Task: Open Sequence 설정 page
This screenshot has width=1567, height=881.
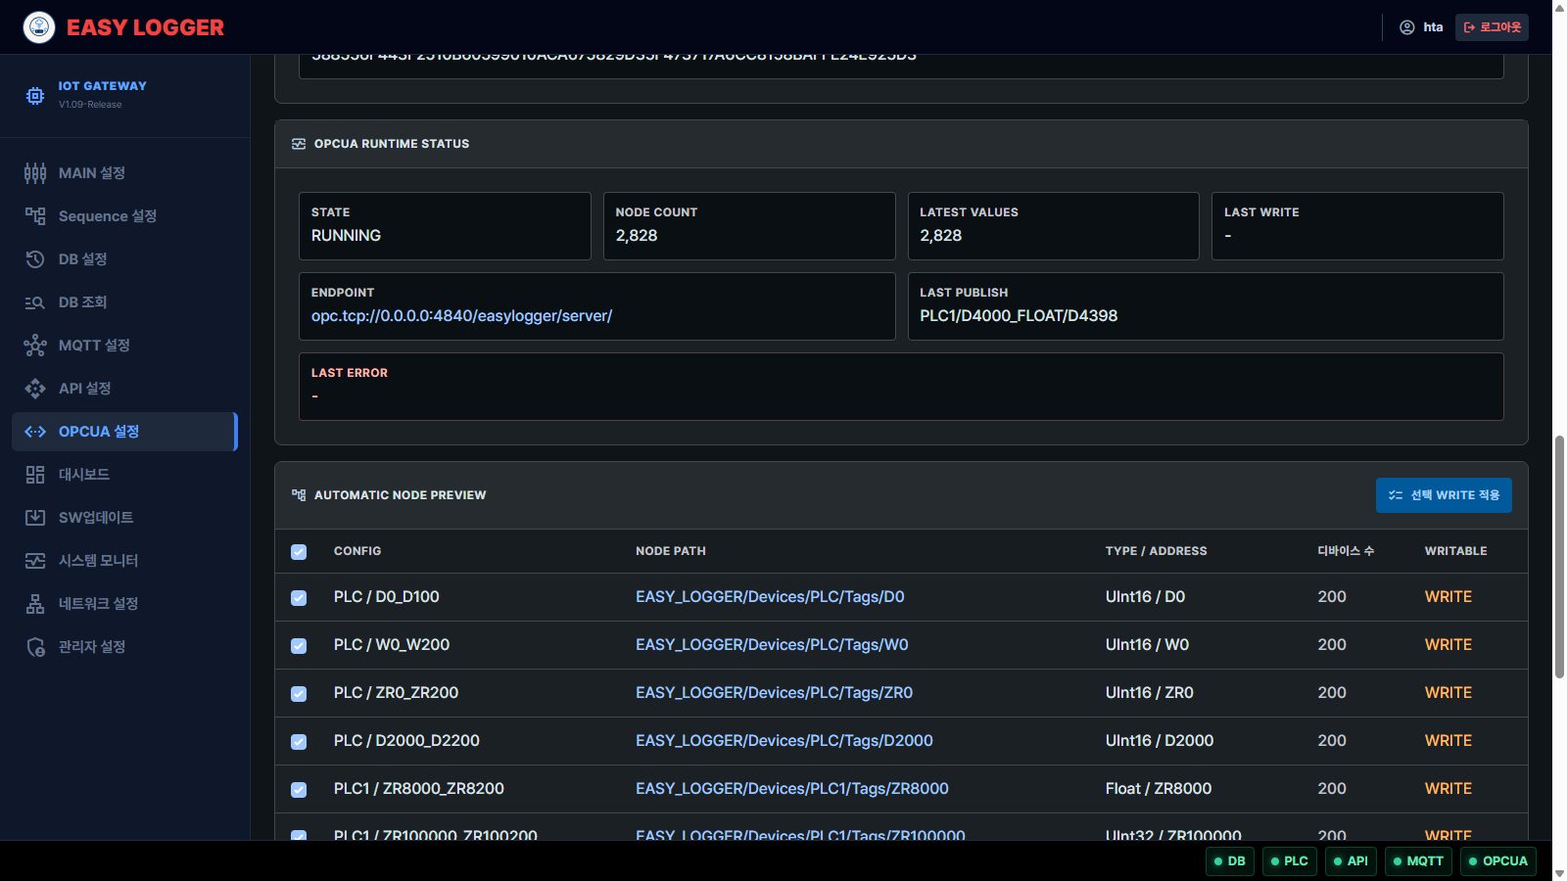Action: [x=124, y=216]
